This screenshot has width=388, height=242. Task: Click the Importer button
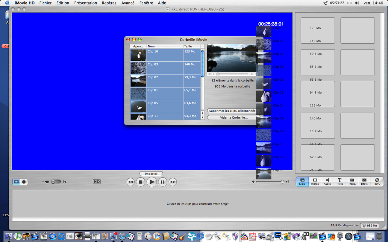(151, 174)
